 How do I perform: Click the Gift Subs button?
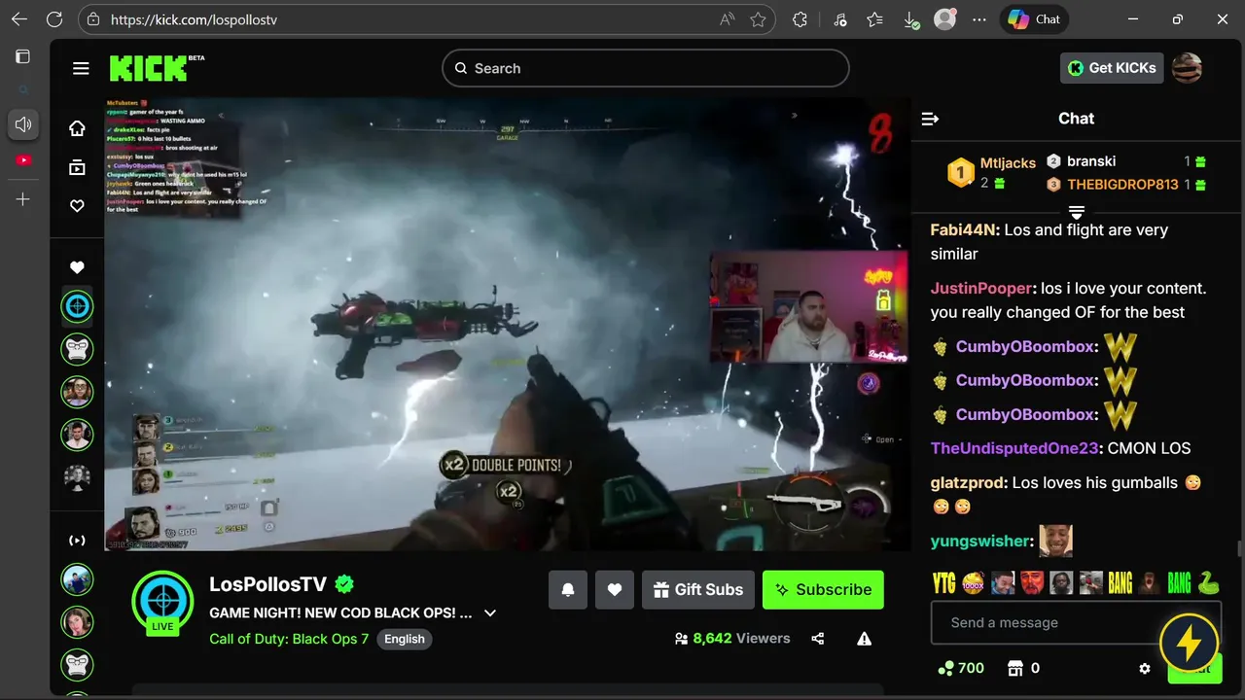click(698, 590)
